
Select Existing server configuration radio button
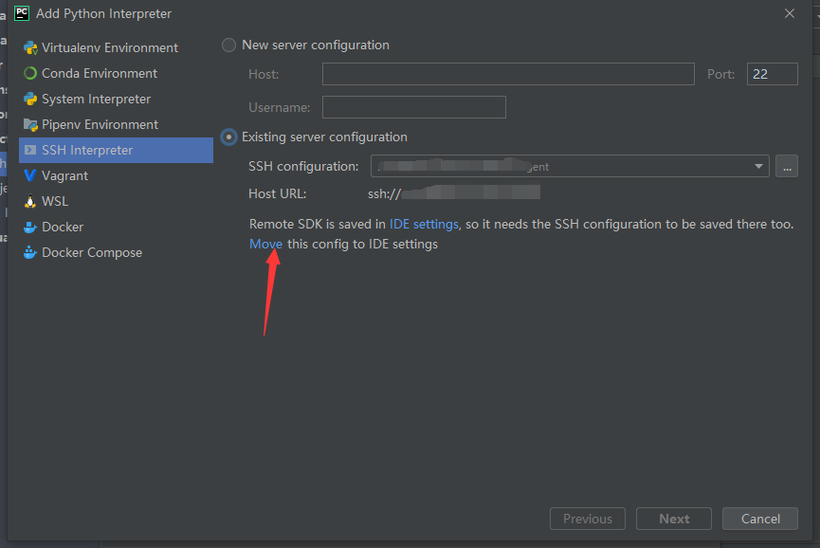point(228,137)
